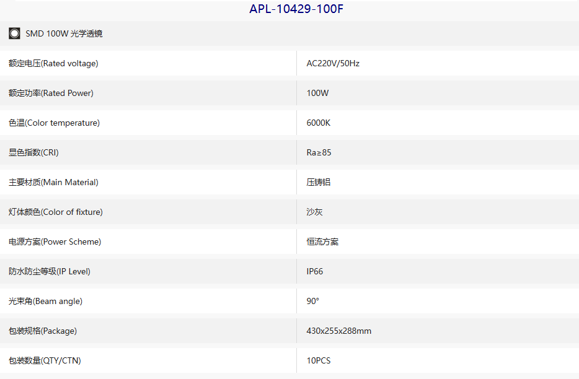Select the SMD 100W 光学透镜 heading text
This screenshot has height=379, width=579.
(x=64, y=33)
